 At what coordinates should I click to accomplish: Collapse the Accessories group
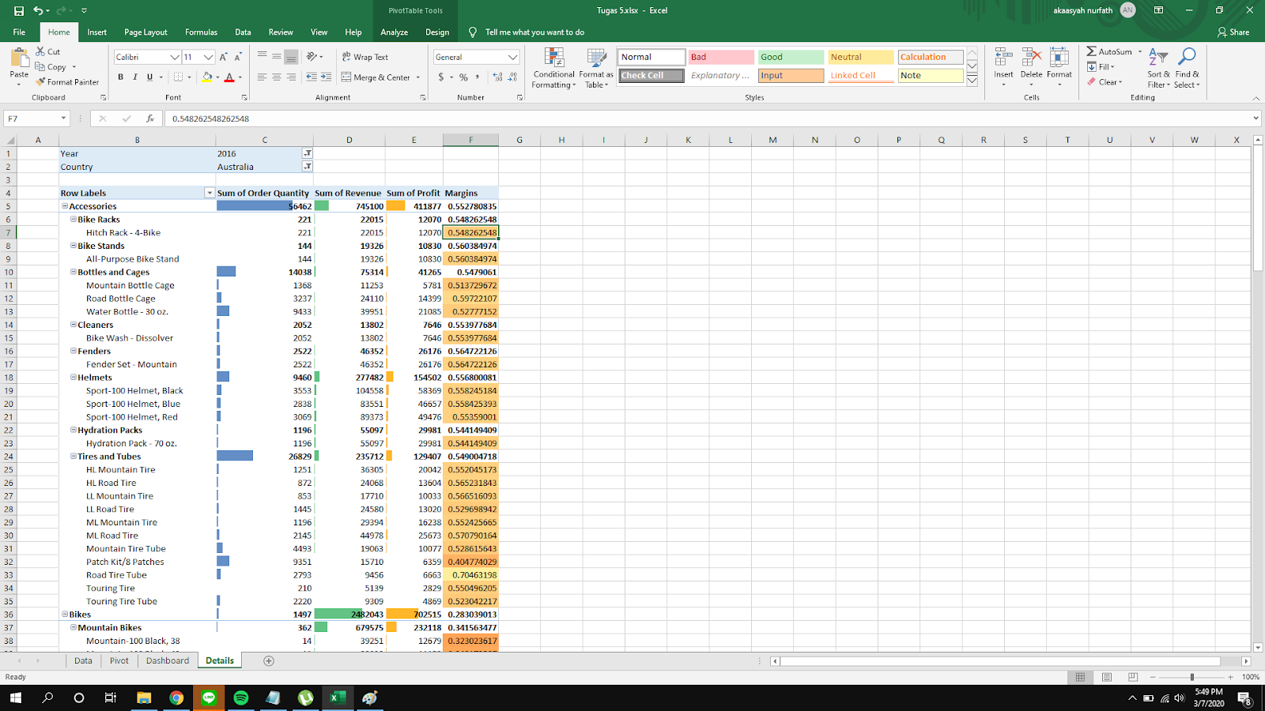(65, 206)
